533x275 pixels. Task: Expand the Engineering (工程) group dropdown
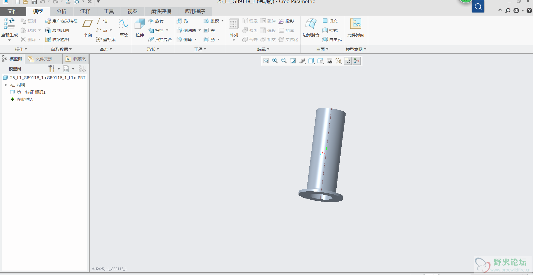pos(200,49)
